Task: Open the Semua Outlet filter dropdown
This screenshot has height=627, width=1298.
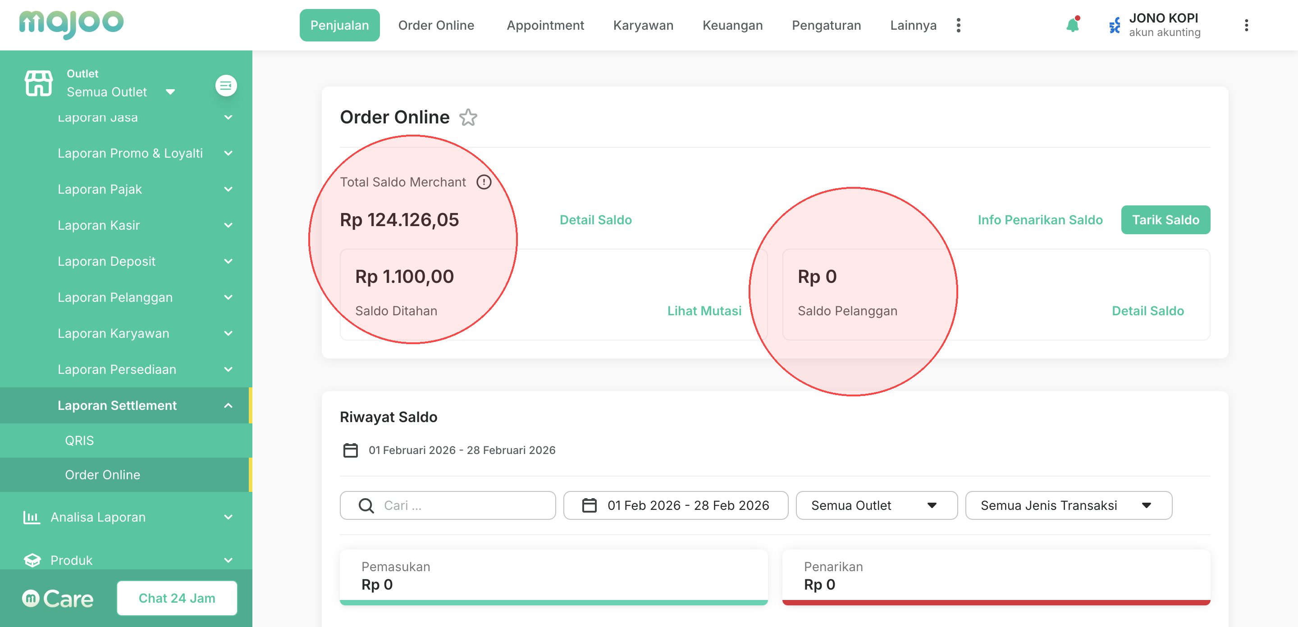Action: 876,505
